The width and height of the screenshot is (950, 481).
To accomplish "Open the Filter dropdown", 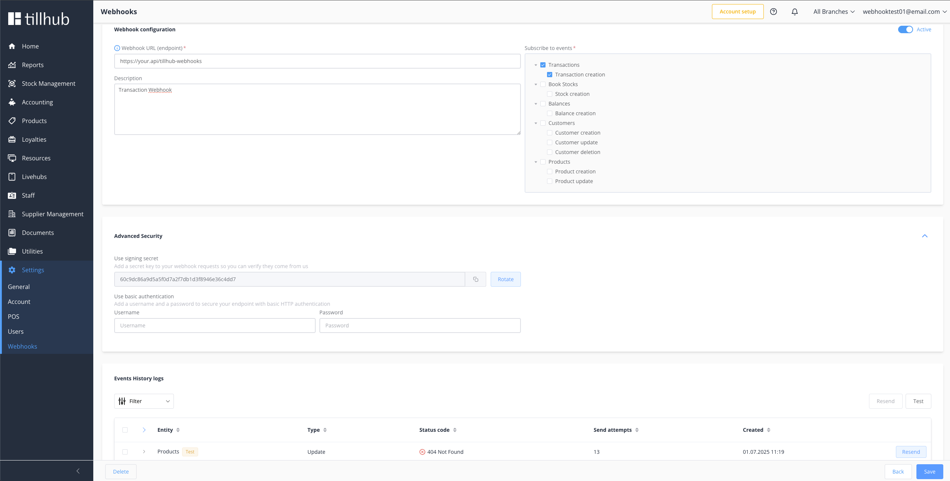I will tap(144, 401).
